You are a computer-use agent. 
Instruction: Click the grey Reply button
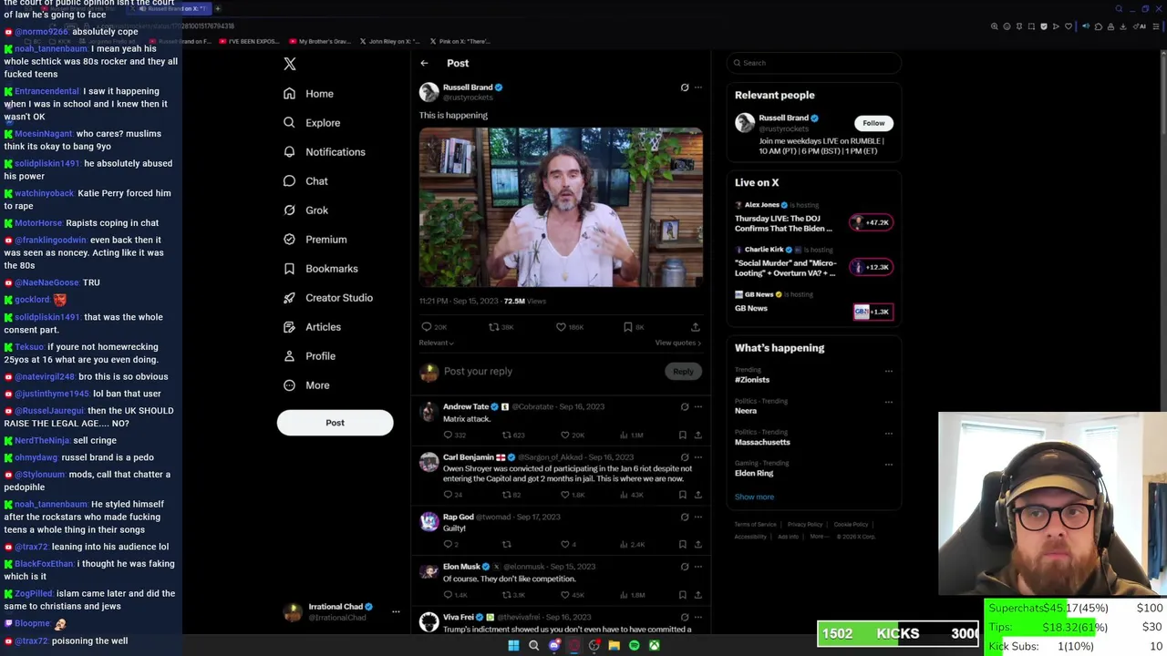(x=683, y=372)
